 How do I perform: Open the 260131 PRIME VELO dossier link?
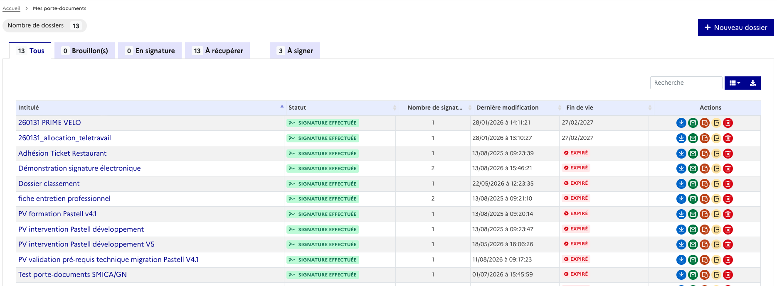click(49, 122)
